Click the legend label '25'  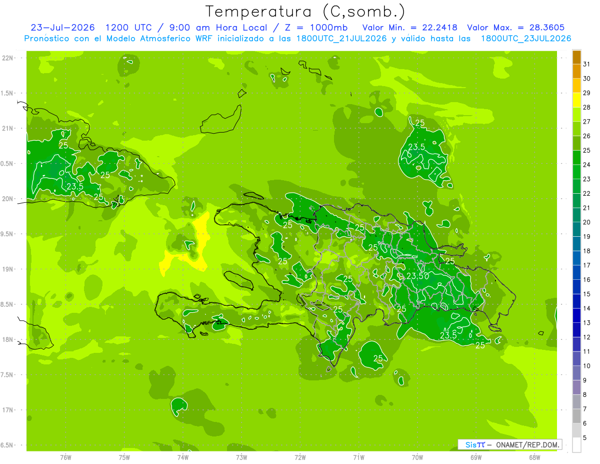[586, 150]
